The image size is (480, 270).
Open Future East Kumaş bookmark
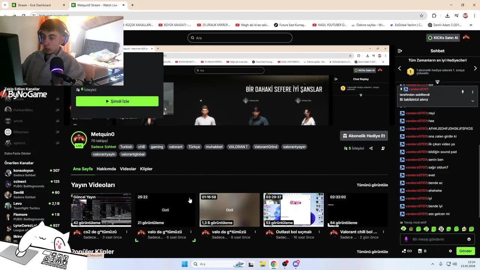click(x=290, y=25)
